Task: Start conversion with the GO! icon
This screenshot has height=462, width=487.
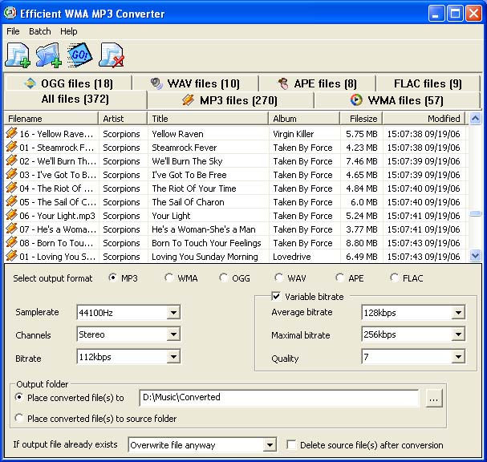Action: 79,55
